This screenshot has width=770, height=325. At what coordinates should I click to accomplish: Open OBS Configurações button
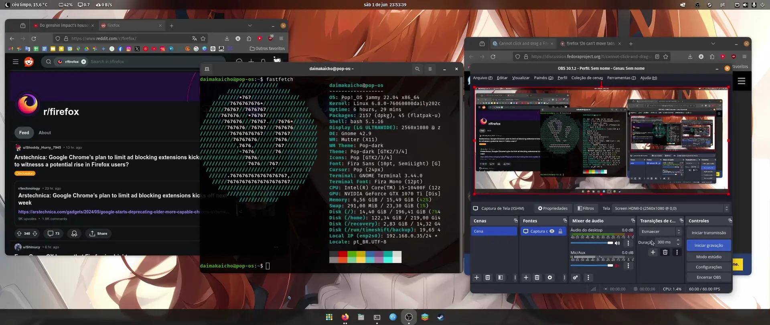pos(709,267)
